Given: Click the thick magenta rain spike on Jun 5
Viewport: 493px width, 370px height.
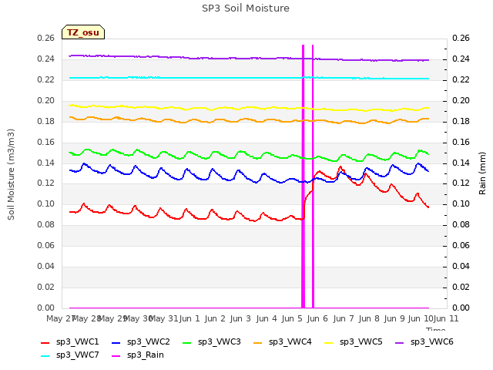Looking at the screenshot, I should click(303, 177).
